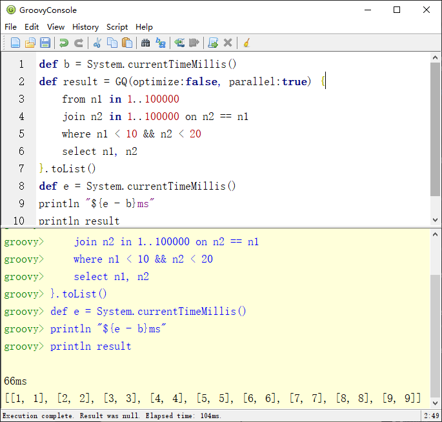Place the cursor in 'def b = System.currentTimeMillis()' on line 1
Screen dimensions: 442x422
pos(137,65)
